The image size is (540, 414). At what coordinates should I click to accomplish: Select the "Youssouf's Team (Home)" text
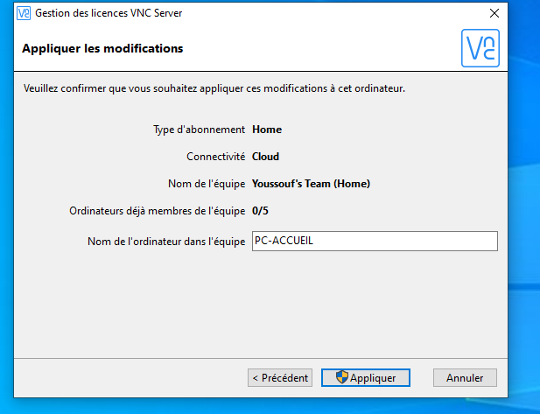(x=311, y=184)
